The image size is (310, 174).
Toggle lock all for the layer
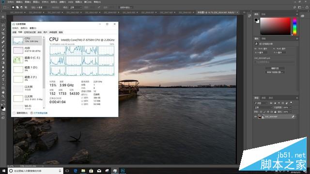click(x=275, y=112)
